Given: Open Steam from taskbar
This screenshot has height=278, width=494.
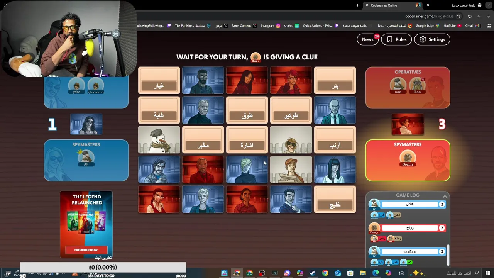Looking at the screenshot, I should point(312,273).
